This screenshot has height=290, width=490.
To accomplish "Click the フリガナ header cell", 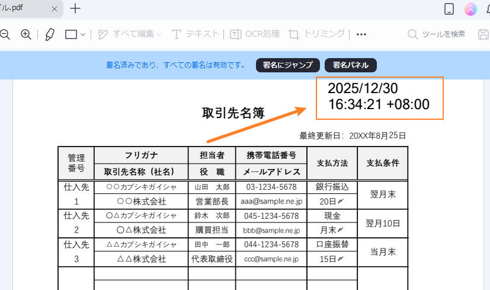I will point(141,155).
